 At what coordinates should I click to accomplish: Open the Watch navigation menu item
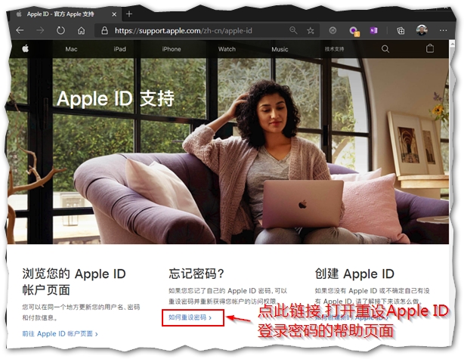[x=227, y=49]
